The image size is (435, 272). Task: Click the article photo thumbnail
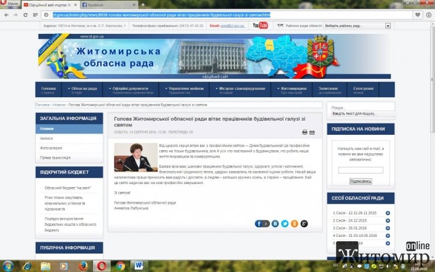136,157
